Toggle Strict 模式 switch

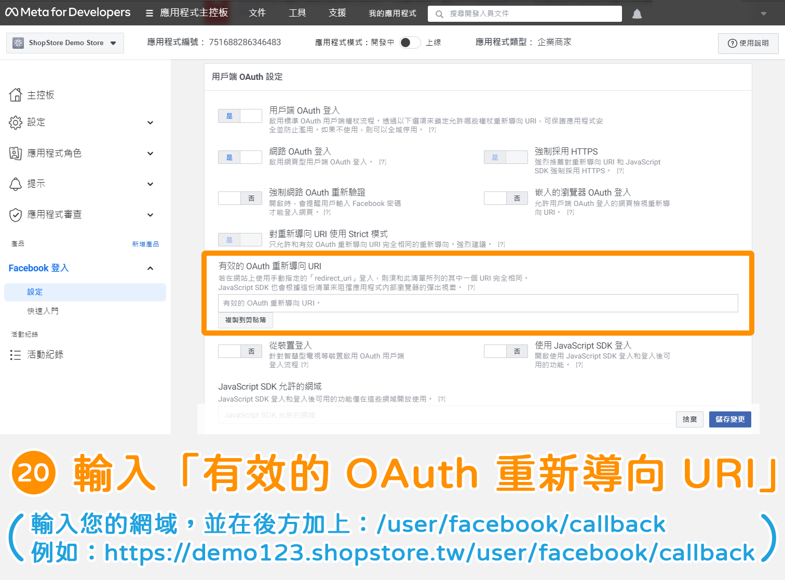(240, 240)
